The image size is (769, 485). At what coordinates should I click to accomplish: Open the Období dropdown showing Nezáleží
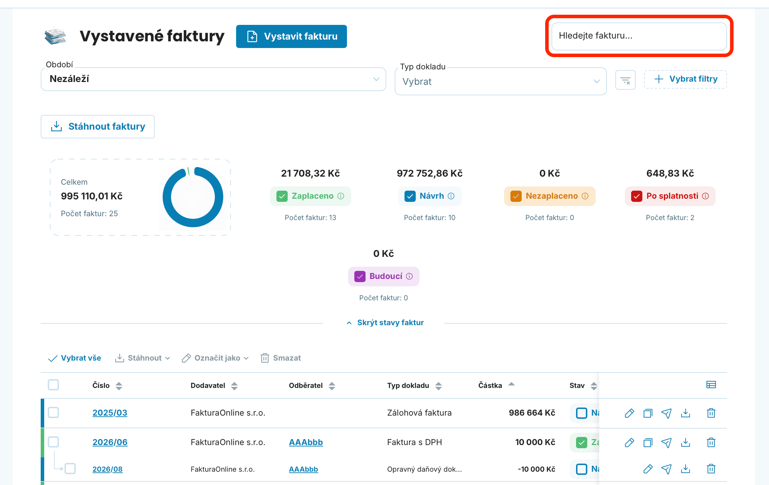[x=213, y=79]
